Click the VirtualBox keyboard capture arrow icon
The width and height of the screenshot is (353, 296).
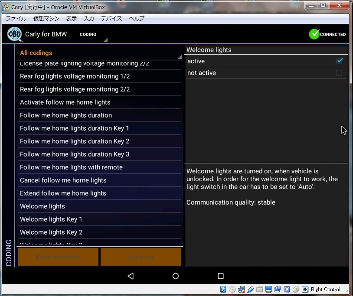pyautogui.click(x=305, y=289)
